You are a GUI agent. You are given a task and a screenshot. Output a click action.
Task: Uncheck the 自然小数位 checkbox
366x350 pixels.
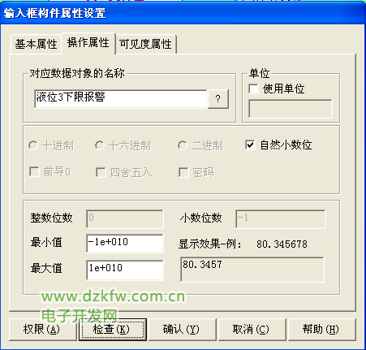point(250,145)
